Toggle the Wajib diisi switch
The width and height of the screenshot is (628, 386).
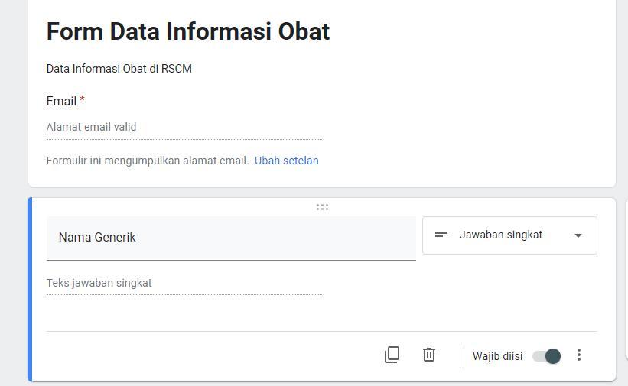pyautogui.click(x=547, y=356)
